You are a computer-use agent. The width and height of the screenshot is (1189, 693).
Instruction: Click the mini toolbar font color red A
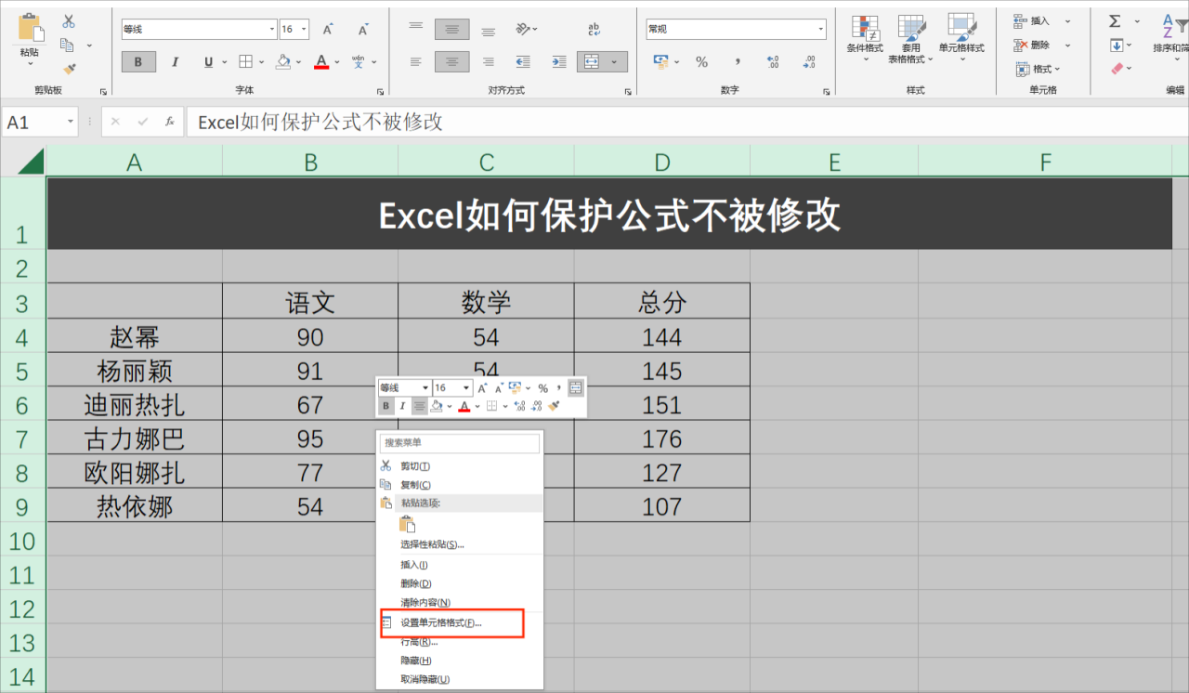[x=464, y=406]
